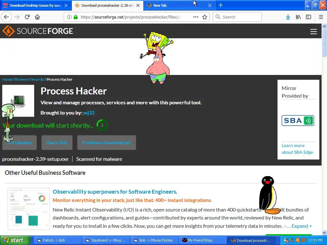Click the SBA mirror logo

click(298, 120)
